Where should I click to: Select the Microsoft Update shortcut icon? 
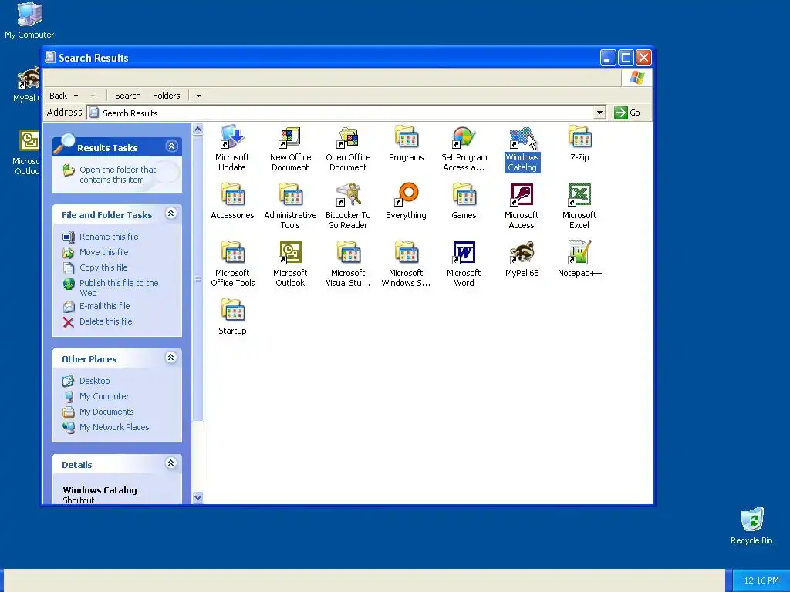[x=232, y=137]
